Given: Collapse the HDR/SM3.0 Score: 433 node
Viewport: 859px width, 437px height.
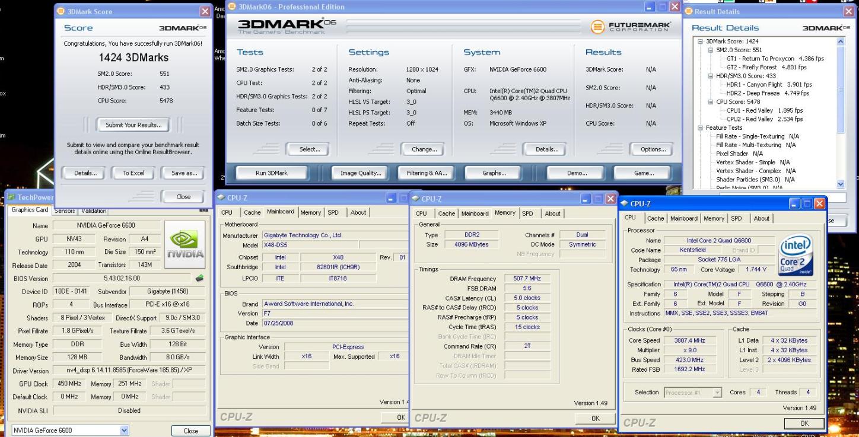Looking at the screenshot, I should 711,76.
